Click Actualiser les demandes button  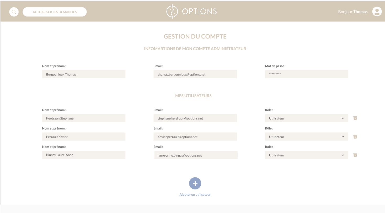(55, 12)
